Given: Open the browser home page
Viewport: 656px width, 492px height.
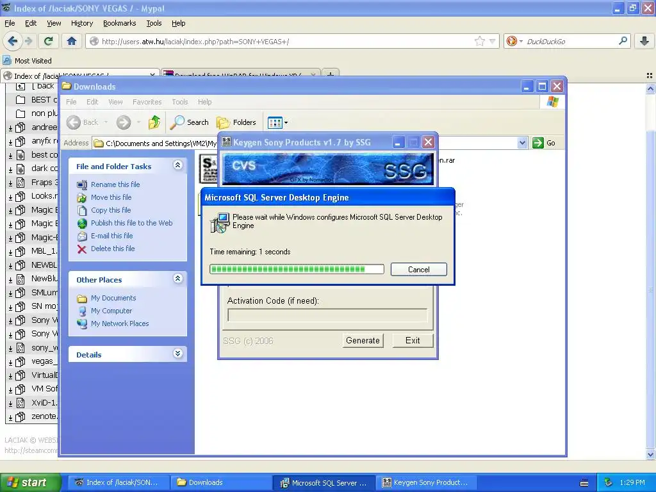Looking at the screenshot, I should tap(72, 41).
